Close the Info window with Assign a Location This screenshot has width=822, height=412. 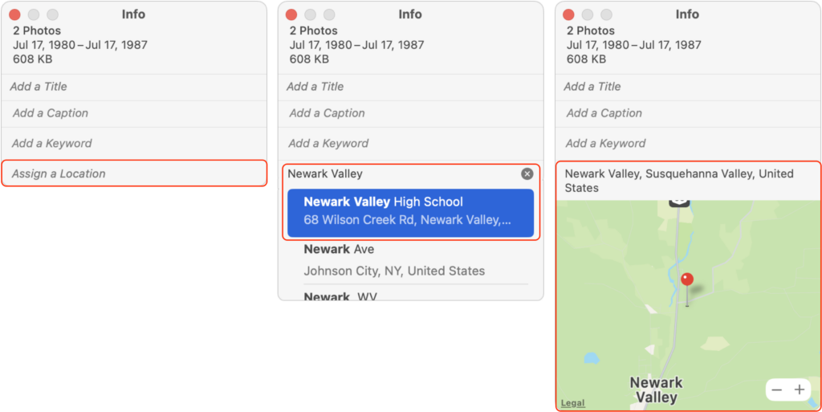[x=14, y=14]
